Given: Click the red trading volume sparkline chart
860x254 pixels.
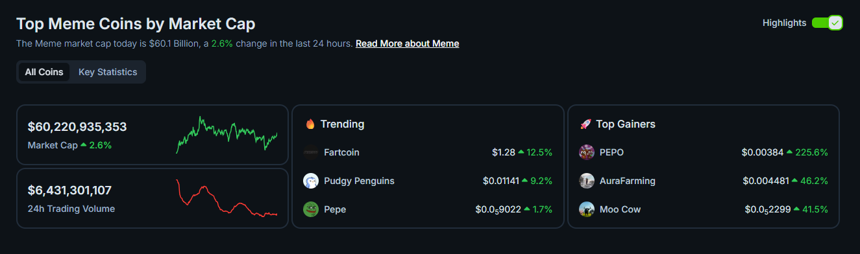Looking at the screenshot, I should (x=227, y=198).
